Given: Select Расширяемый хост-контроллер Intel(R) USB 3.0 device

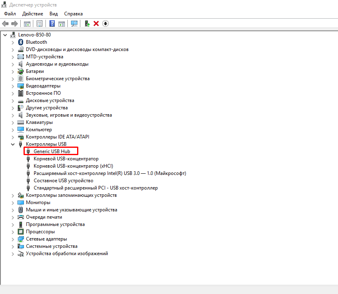Looking at the screenshot, I should click(x=110, y=173).
